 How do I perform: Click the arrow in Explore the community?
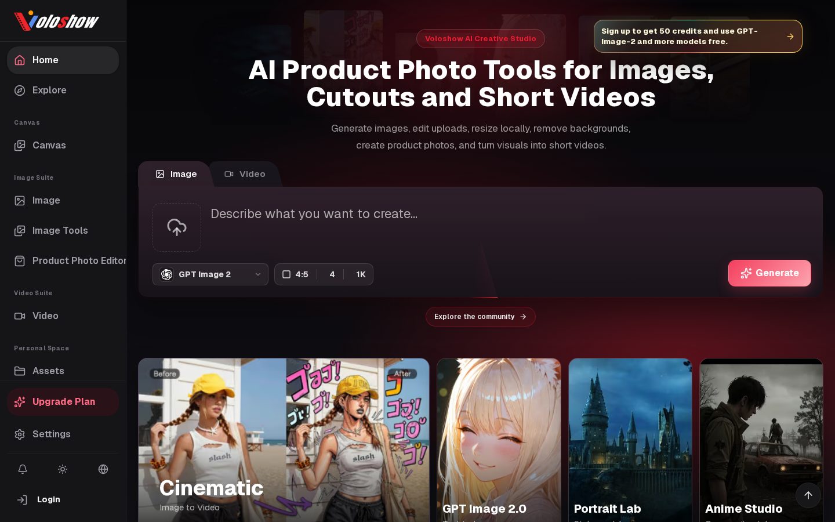point(523,317)
